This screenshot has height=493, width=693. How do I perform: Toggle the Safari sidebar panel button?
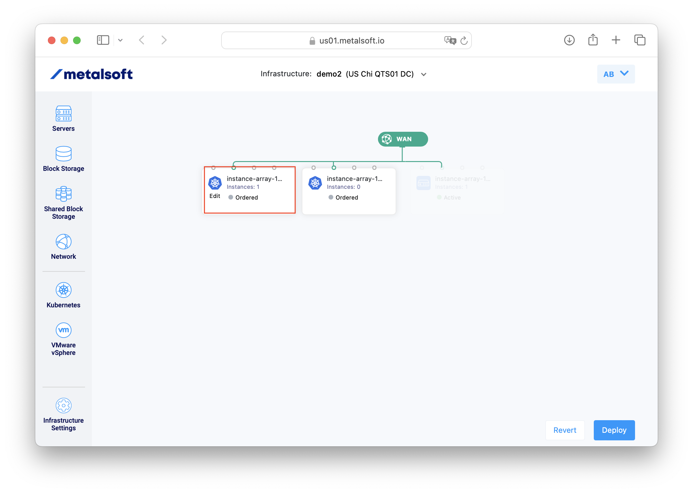pos(103,40)
